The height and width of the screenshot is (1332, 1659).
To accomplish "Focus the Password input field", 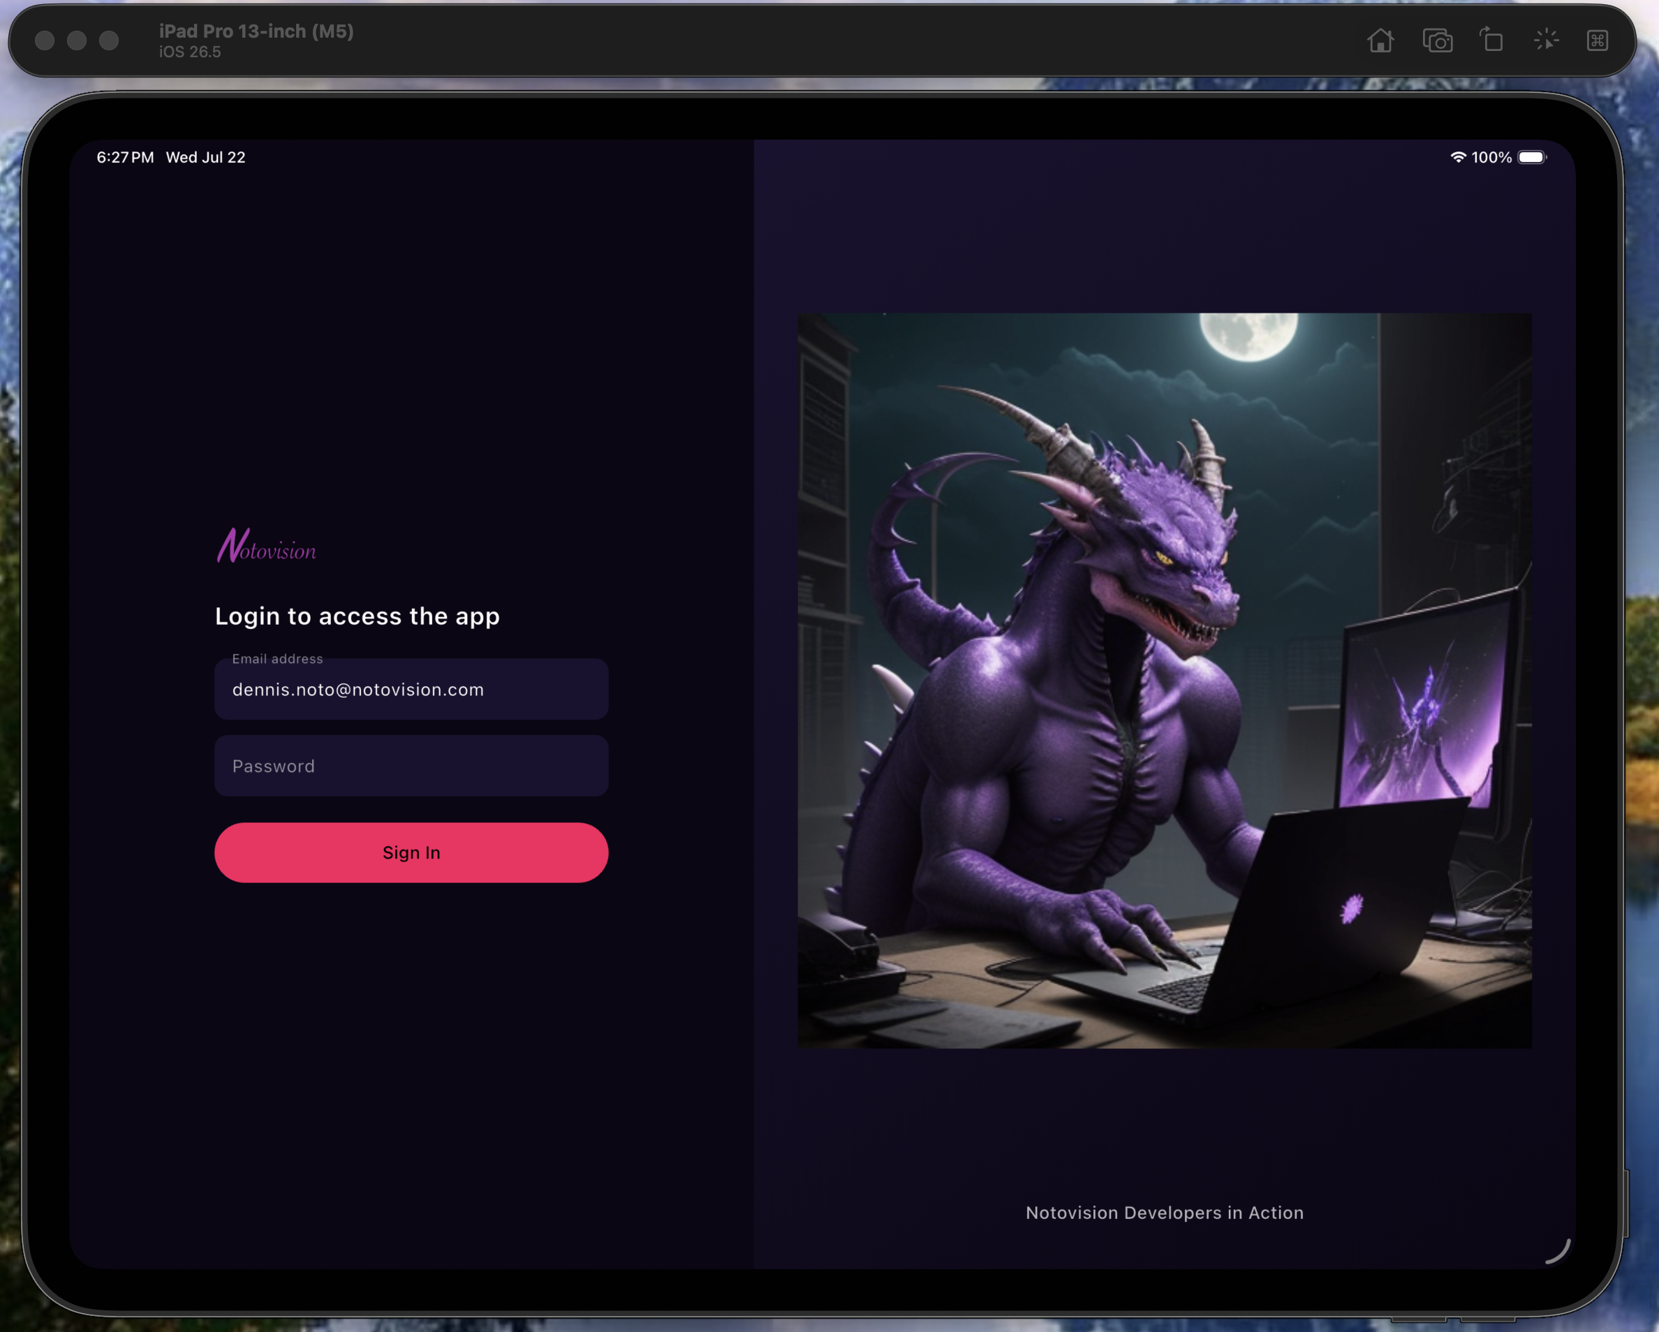I will [x=411, y=766].
